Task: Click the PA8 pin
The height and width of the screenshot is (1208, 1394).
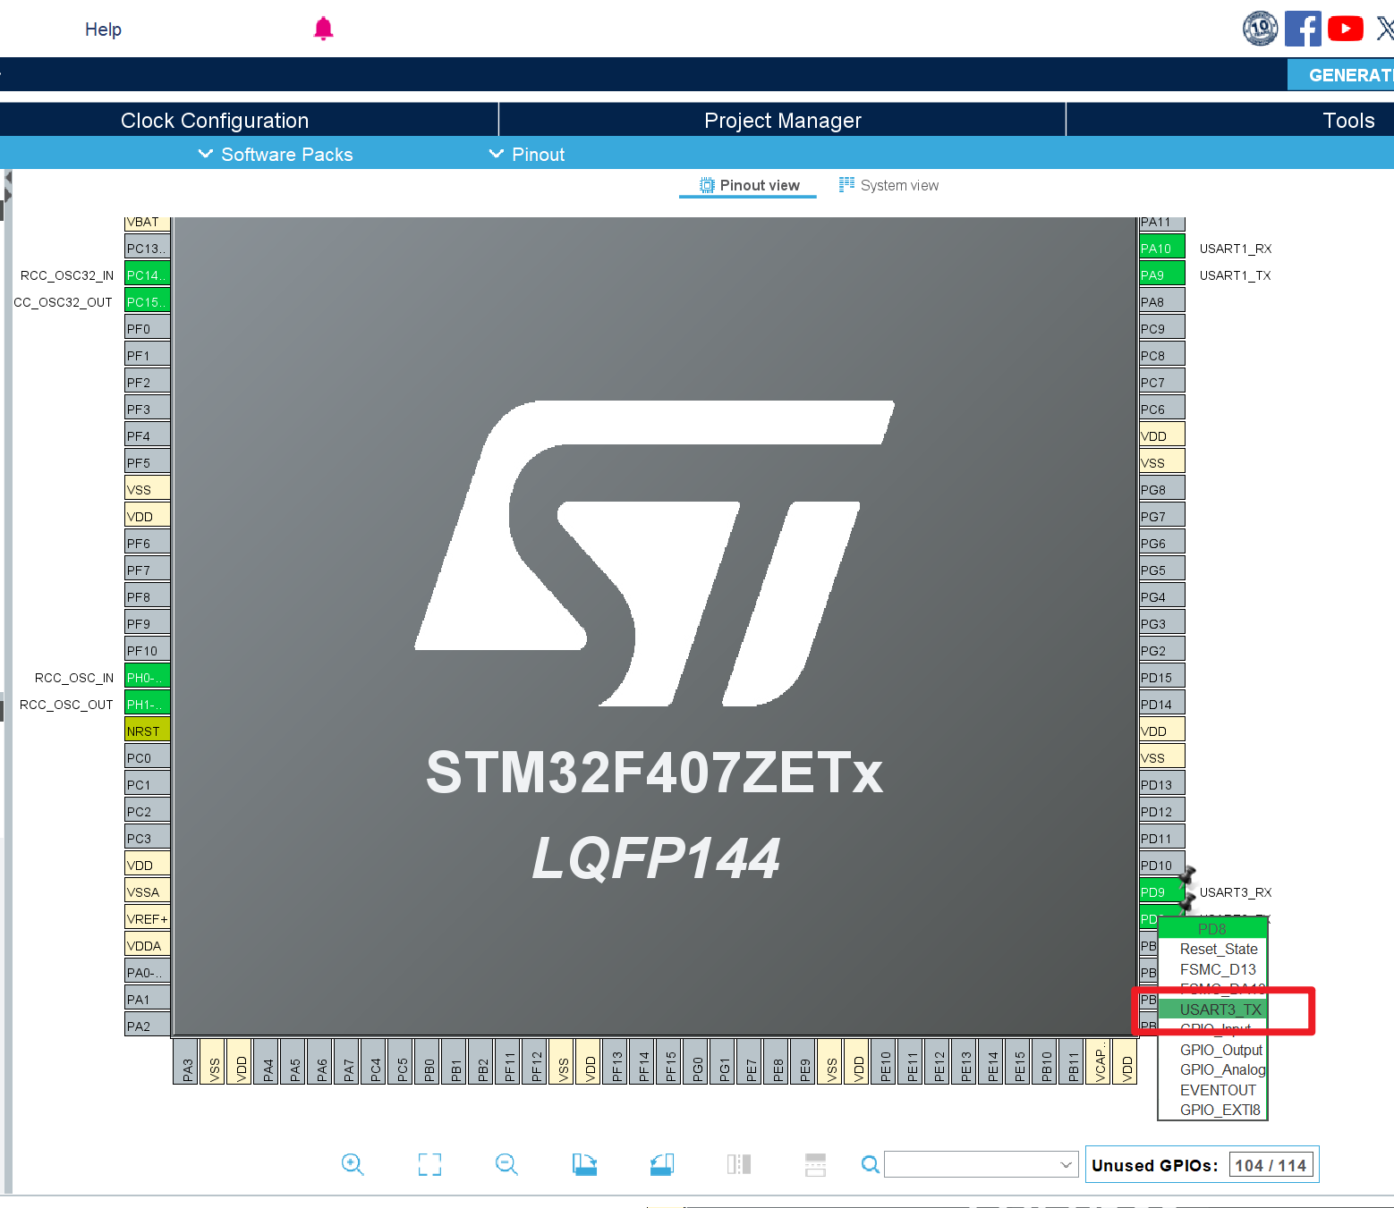Action: (x=1162, y=301)
